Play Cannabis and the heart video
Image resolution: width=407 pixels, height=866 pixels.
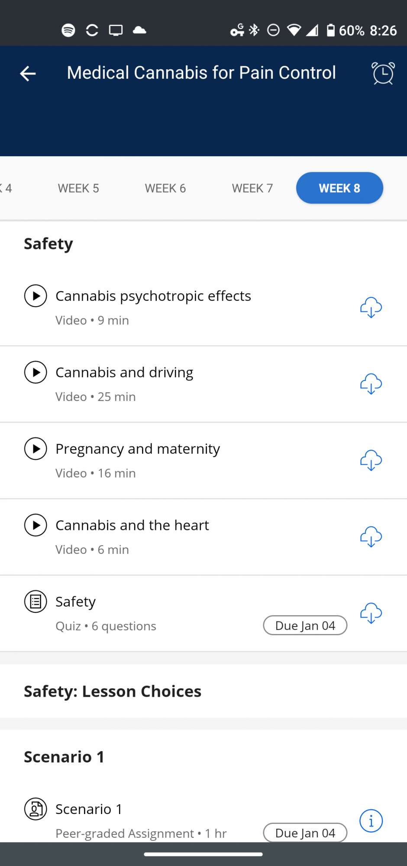point(36,525)
